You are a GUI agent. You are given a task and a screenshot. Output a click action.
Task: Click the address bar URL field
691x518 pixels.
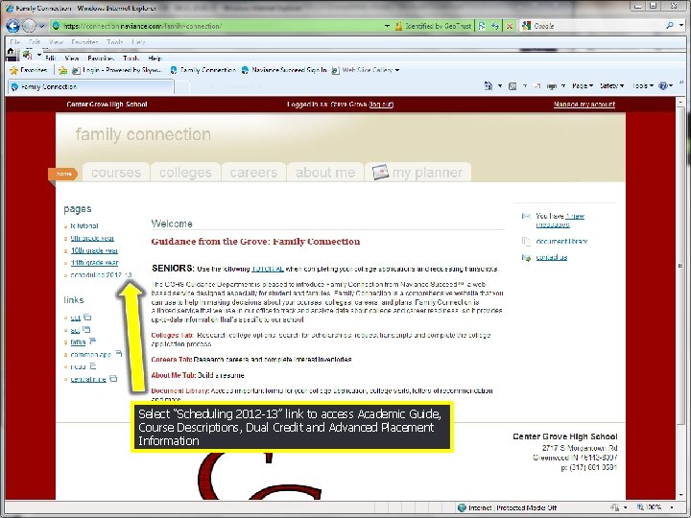click(216, 26)
